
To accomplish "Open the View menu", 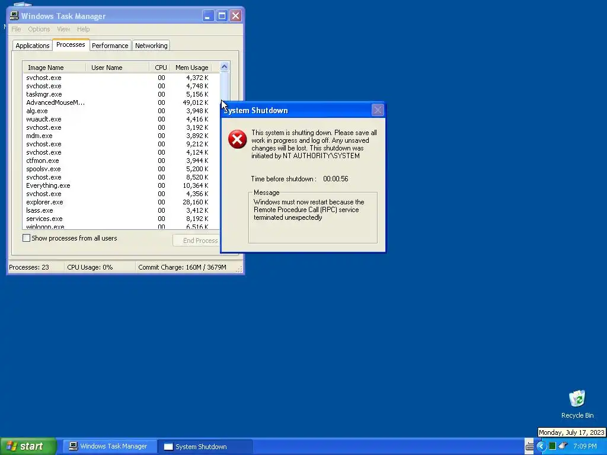I will (63, 29).
